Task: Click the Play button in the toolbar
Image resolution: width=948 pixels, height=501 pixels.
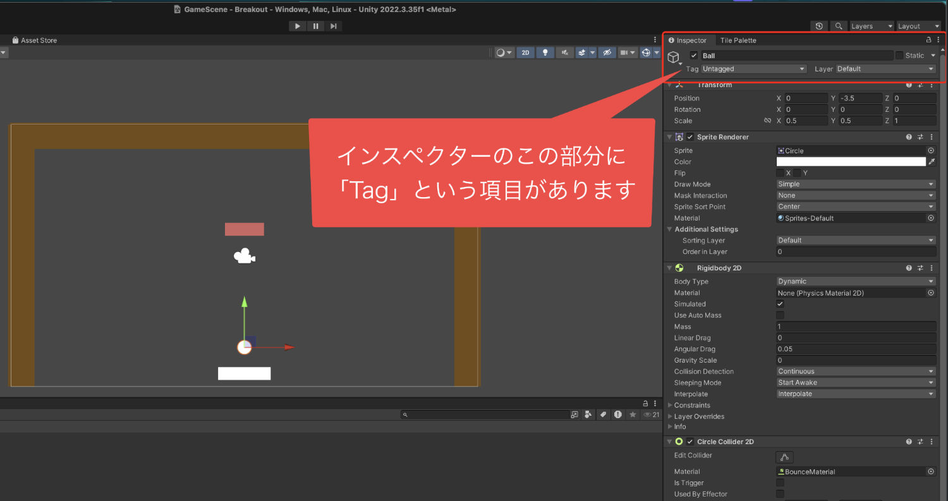Action: pos(298,26)
